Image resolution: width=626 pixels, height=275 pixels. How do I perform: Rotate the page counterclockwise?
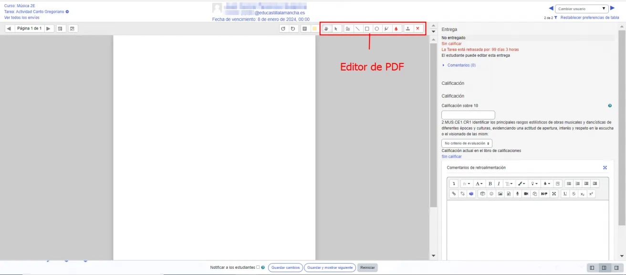284,29
